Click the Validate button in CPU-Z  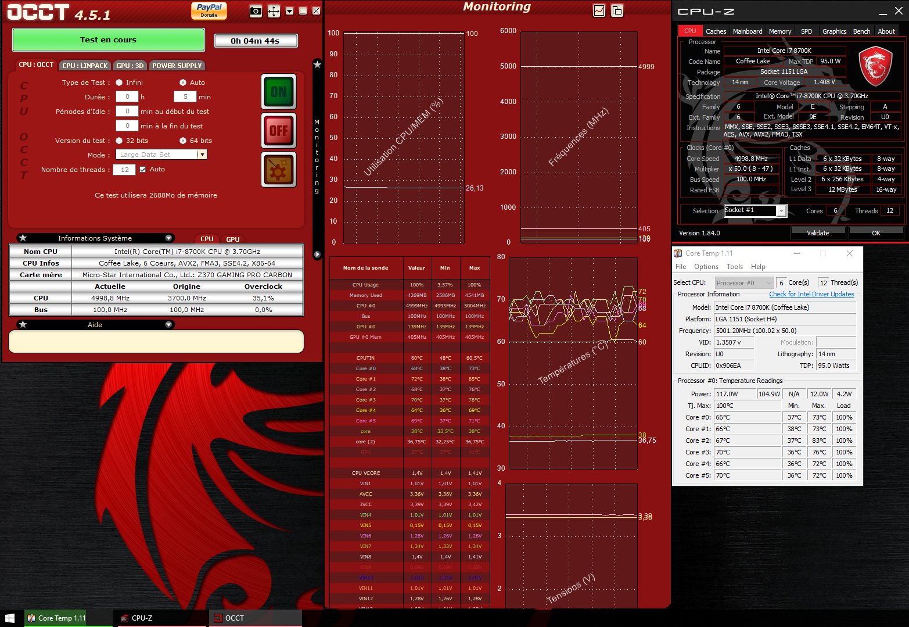(x=818, y=233)
